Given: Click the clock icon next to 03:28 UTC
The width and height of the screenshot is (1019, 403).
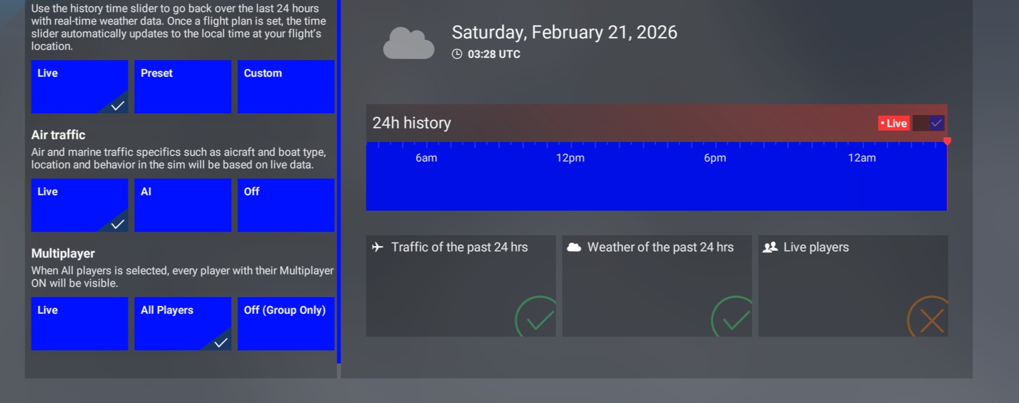Looking at the screenshot, I should tap(457, 54).
